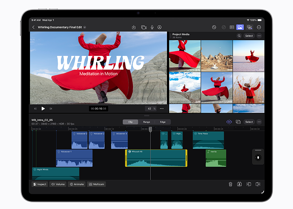Open the viewer zoom percentage menu

pyautogui.click(x=151, y=108)
